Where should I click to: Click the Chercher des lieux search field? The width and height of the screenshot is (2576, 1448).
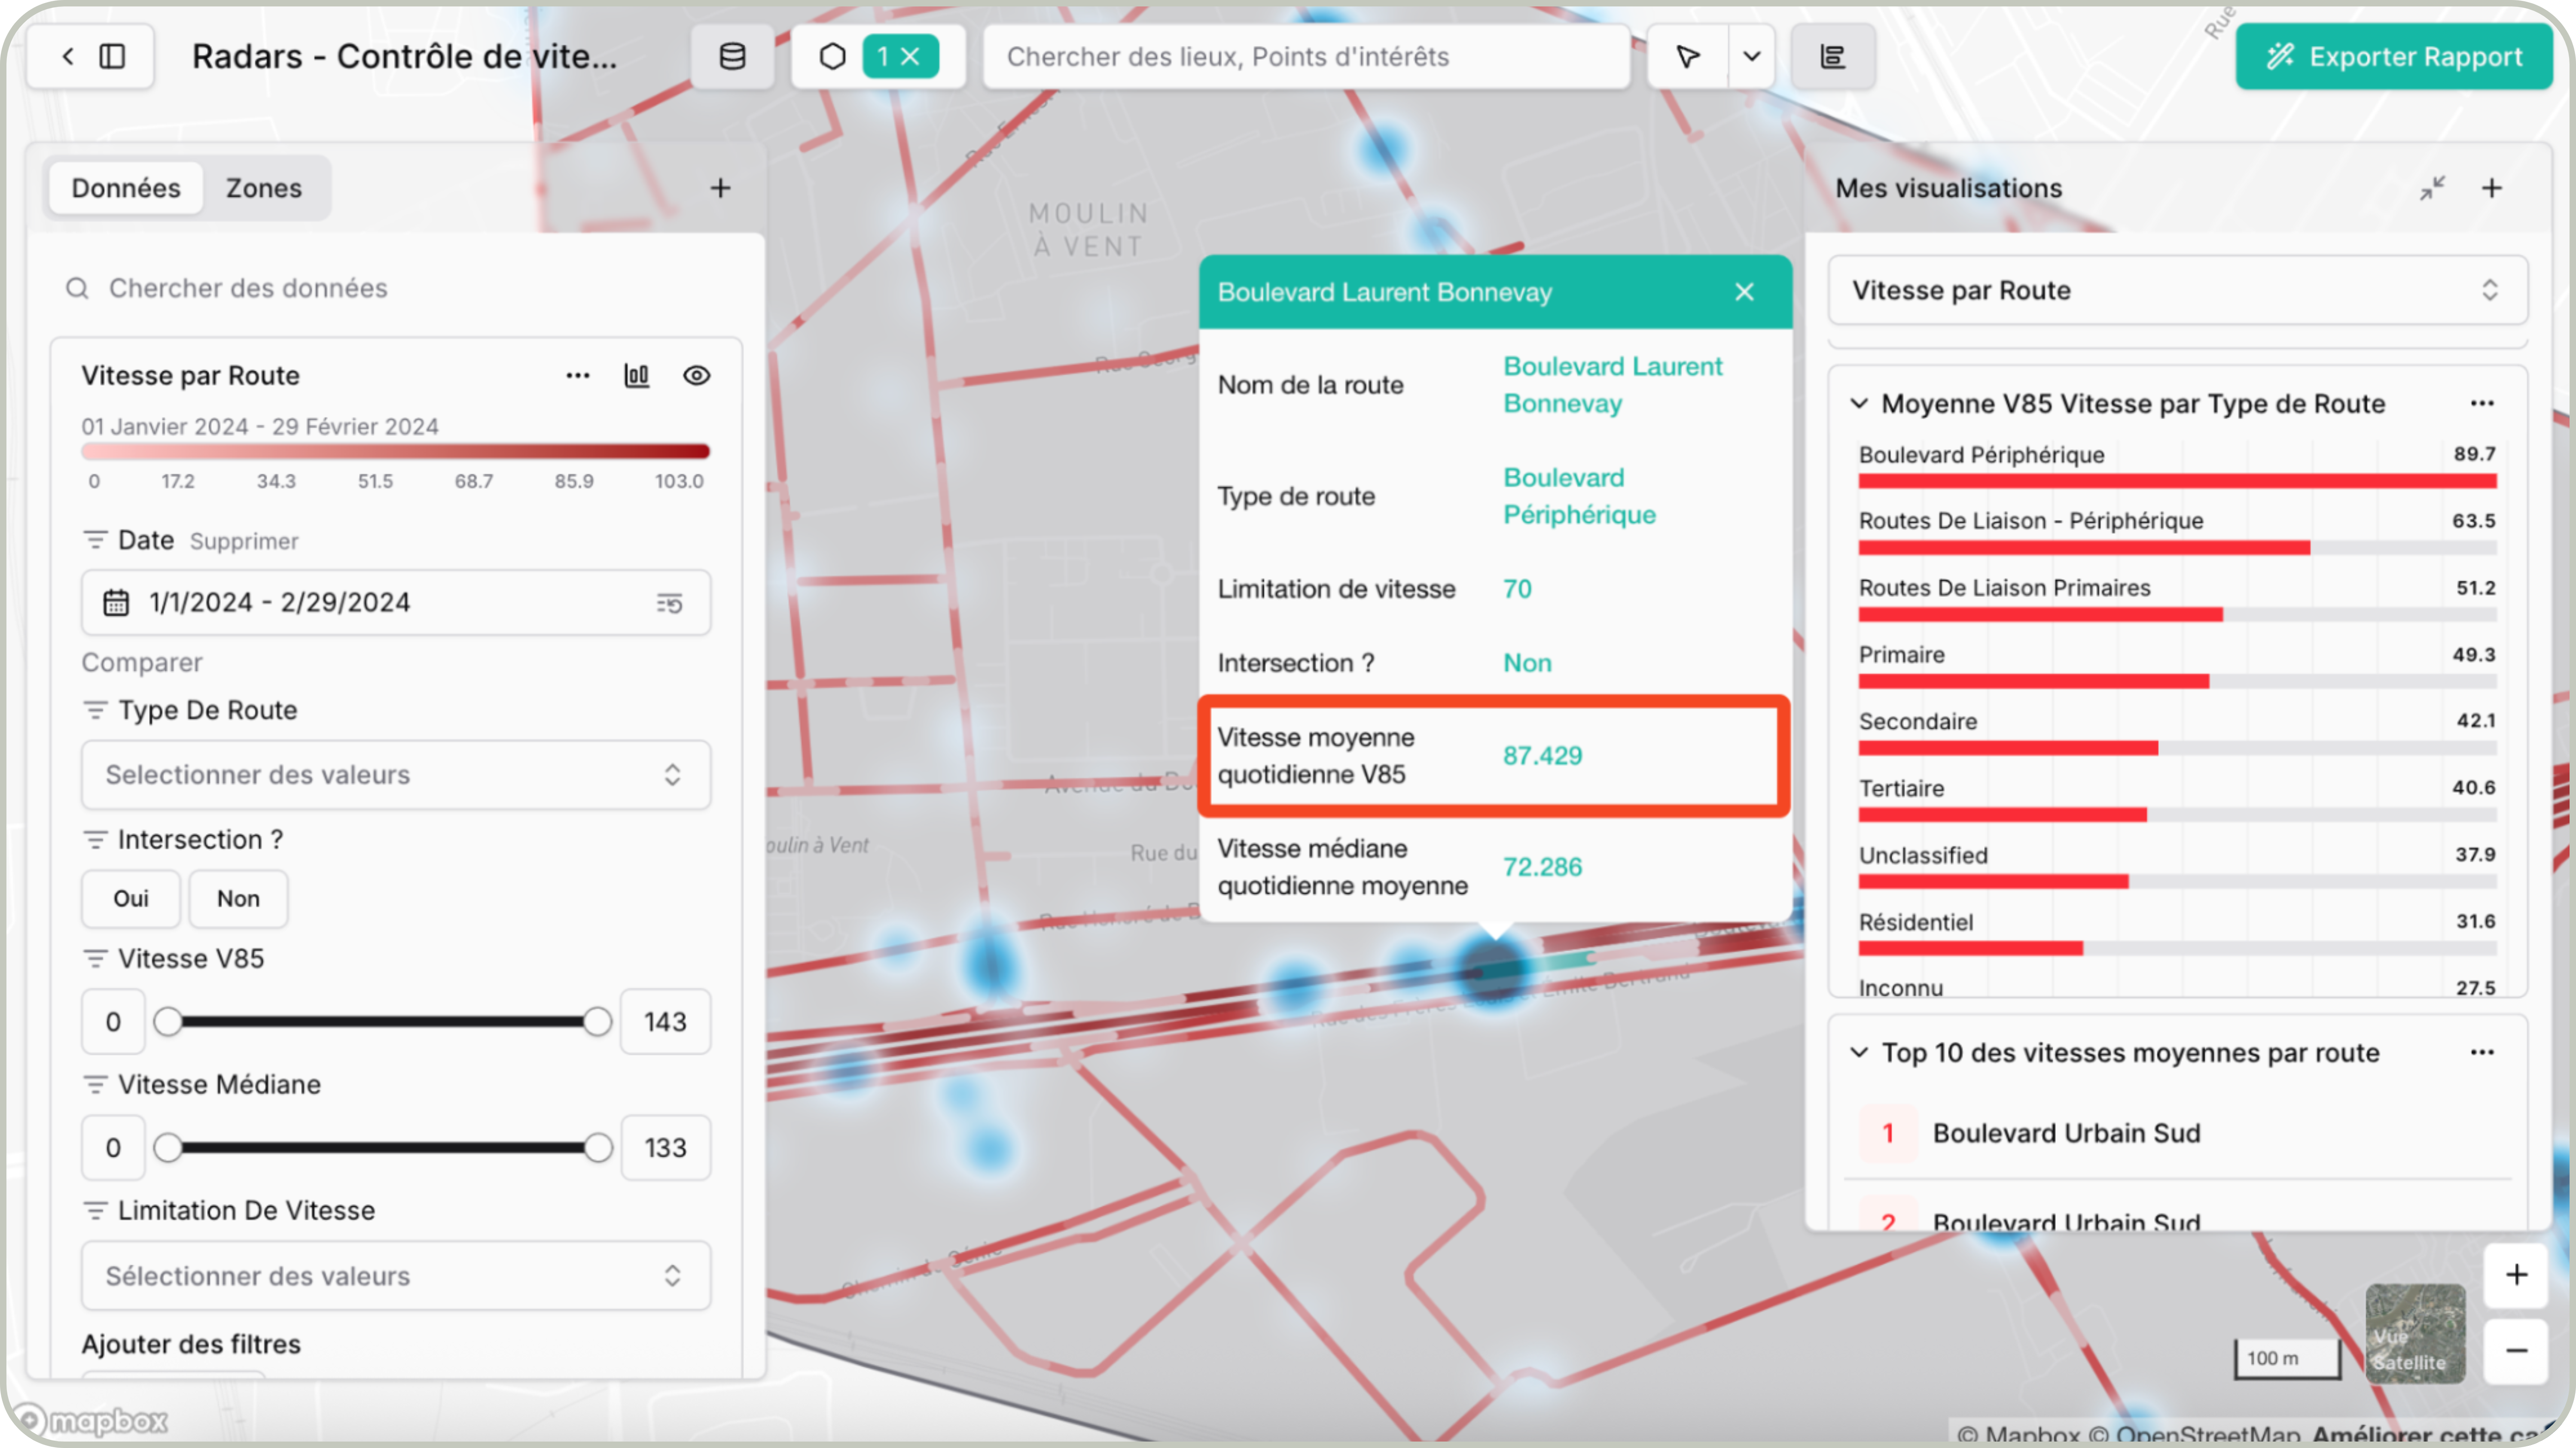(1305, 56)
